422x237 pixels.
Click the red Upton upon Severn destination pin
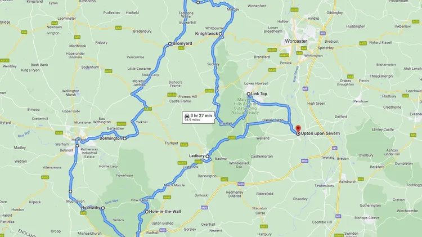pyautogui.click(x=298, y=128)
